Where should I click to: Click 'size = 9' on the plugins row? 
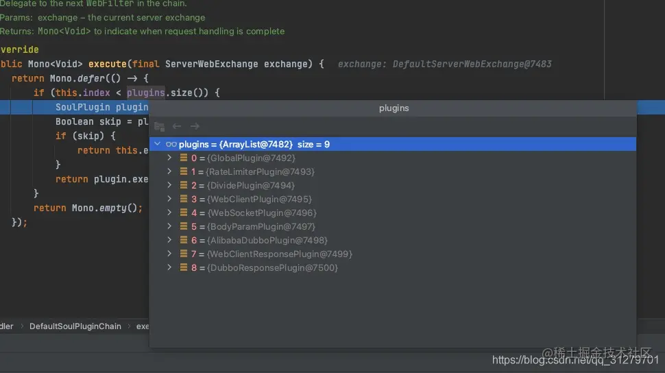(313, 144)
